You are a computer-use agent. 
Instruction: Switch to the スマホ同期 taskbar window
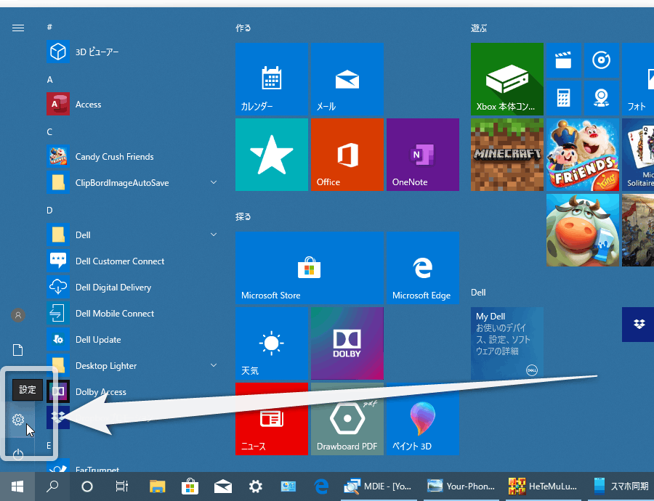coord(621,486)
